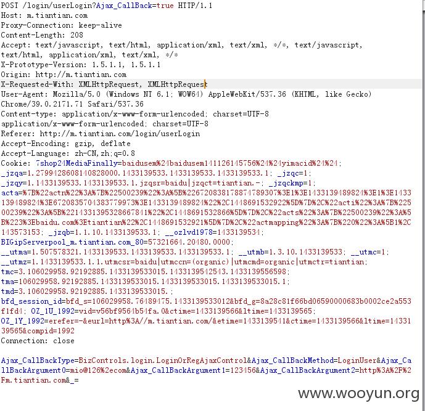Click the Ajax_CallBackType parameter in request body
Image resolution: width=425 pixels, height=411 pixels.
[38, 360]
